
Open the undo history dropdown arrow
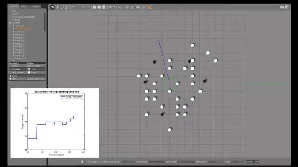78,7
